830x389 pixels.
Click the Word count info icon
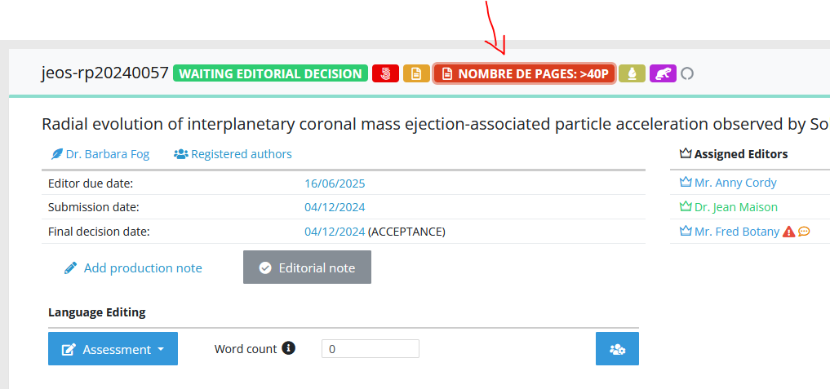tap(288, 348)
